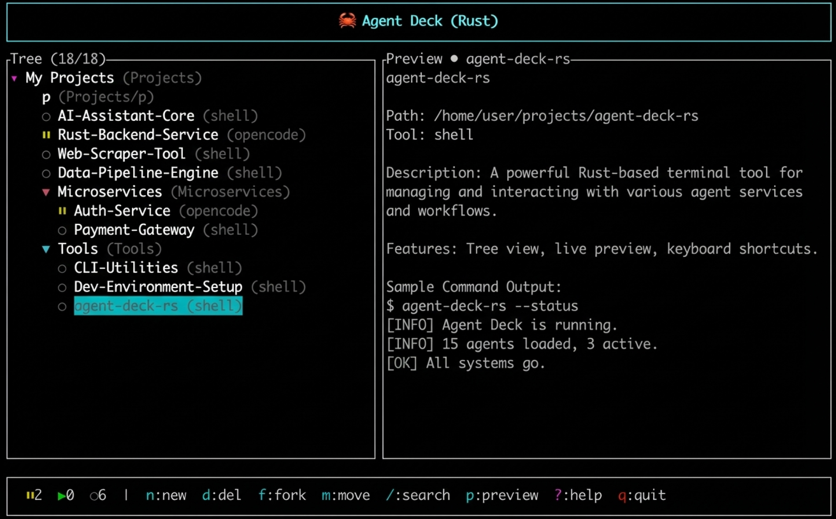Click the green running count icon

pyautogui.click(x=61, y=496)
